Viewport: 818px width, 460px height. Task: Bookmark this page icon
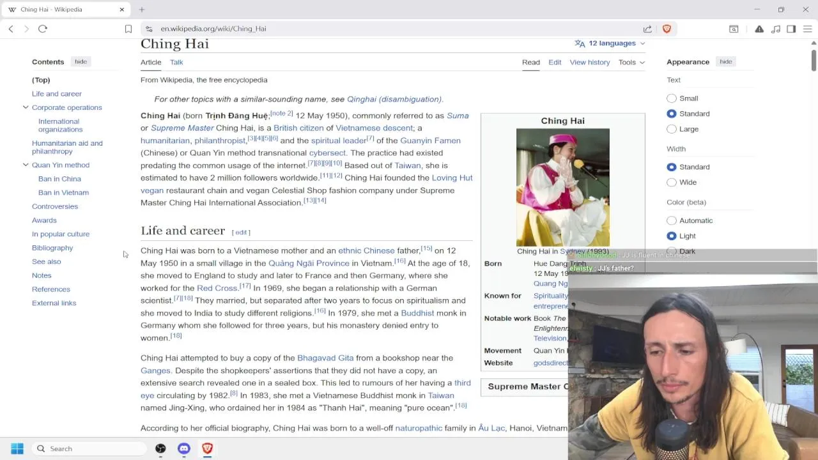128,29
